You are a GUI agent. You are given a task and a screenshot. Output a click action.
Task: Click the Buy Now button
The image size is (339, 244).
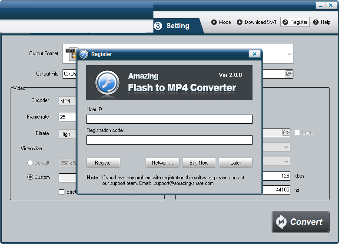coord(199,163)
